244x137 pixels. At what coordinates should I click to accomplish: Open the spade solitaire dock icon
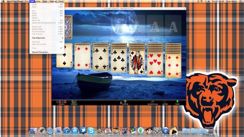coord(174,131)
